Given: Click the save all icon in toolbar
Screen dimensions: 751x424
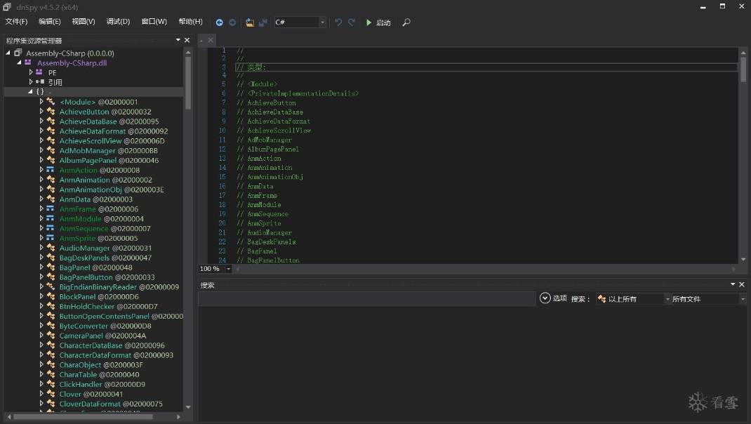Looking at the screenshot, I should (263, 22).
